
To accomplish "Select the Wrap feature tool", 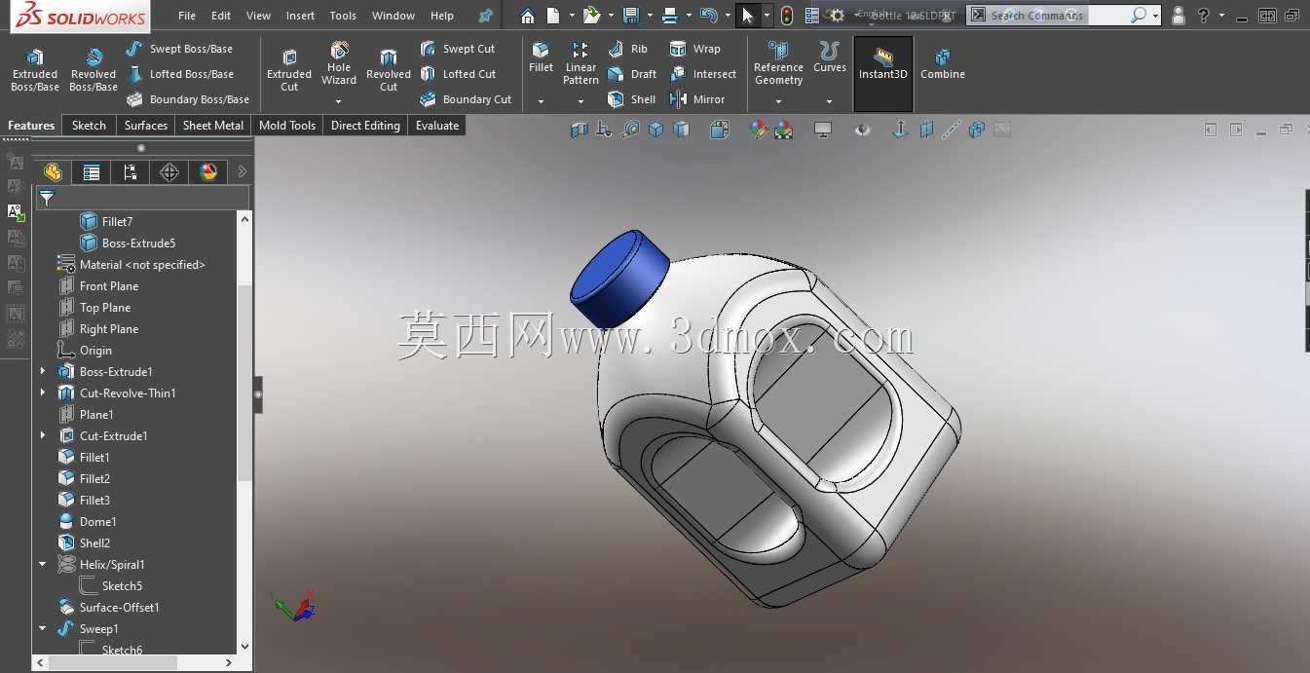I will (x=694, y=49).
